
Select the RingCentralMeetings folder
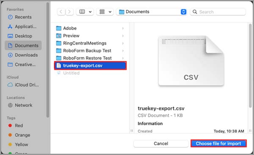click(90, 43)
